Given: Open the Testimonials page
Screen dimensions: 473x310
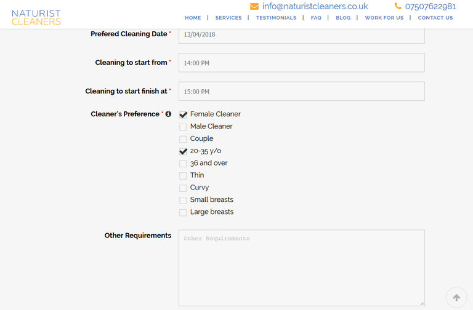Looking at the screenshot, I should [276, 18].
